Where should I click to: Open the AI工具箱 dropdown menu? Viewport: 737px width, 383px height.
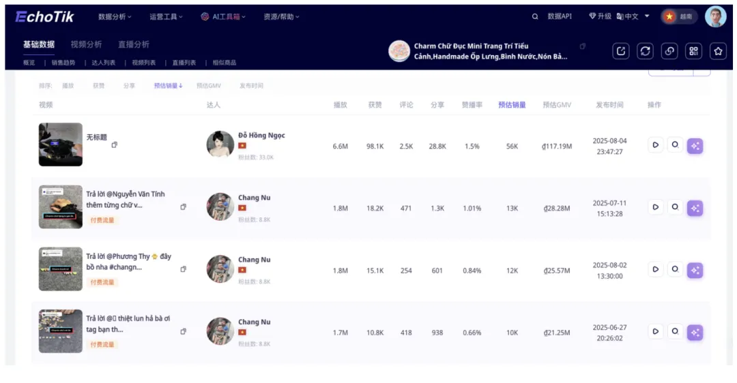coord(223,16)
